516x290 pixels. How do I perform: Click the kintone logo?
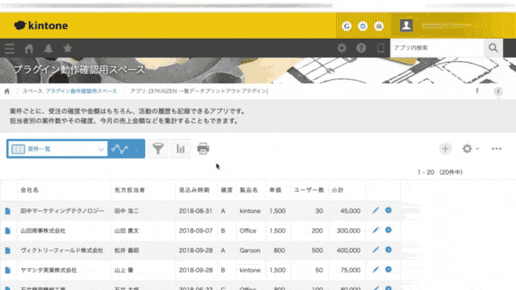(x=41, y=25)
